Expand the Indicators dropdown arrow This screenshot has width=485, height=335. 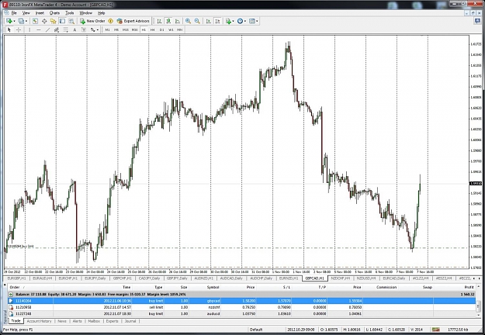233,21
